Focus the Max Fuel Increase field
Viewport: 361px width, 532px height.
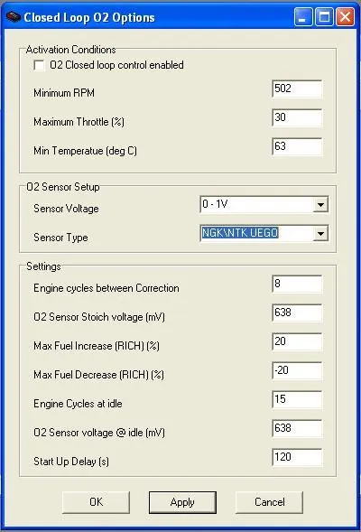(x=297, y=341)
